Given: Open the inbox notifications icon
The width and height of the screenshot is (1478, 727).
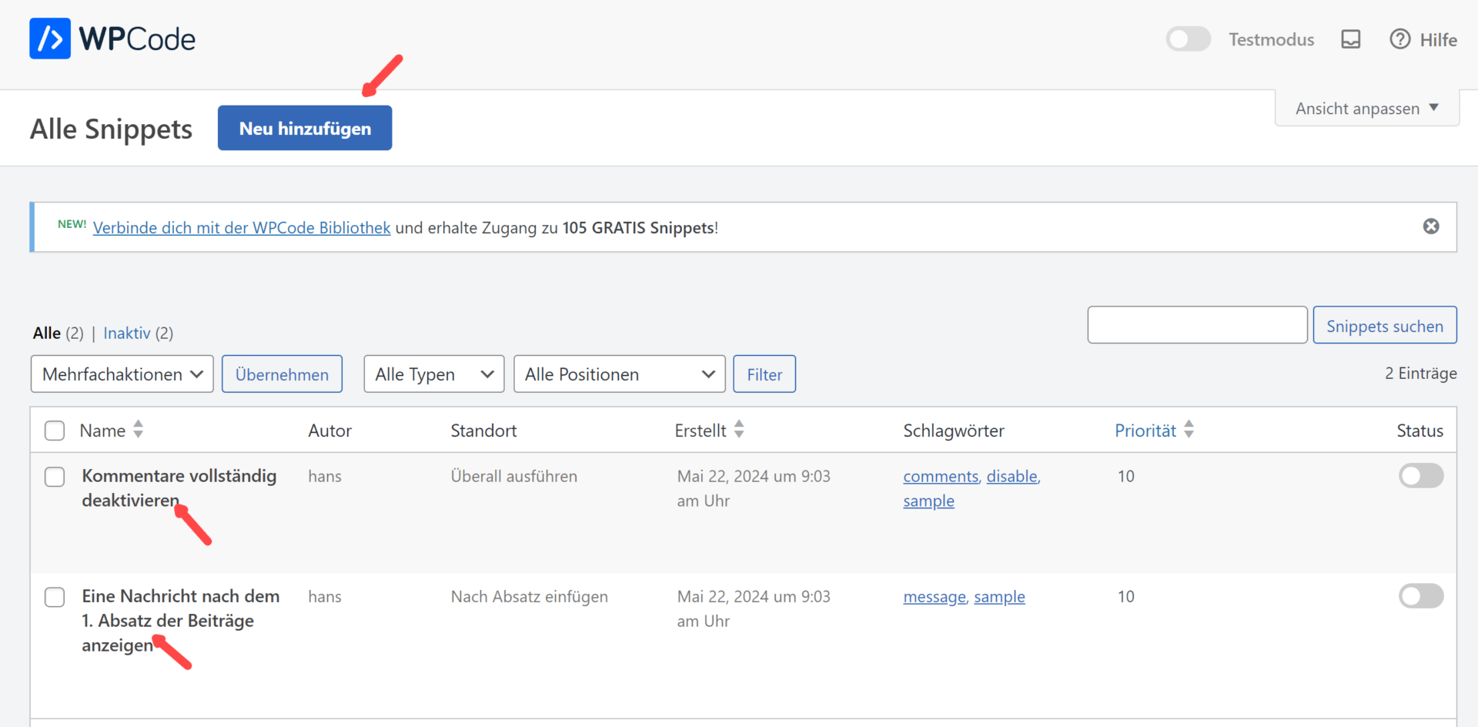Looking at the screenshot, I should 1350,39.
